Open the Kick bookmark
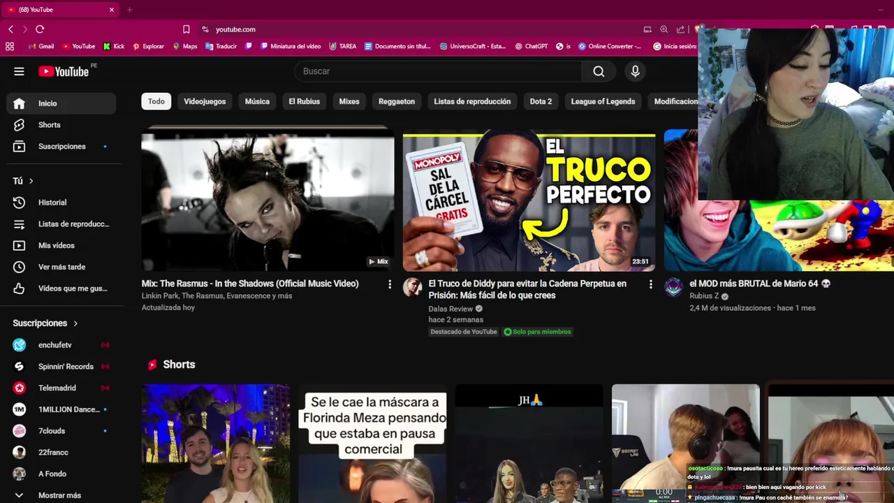 [x=114, y=46]
